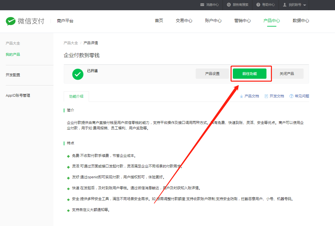Expand the 我的账号 dropdown arrow

[x=305, y=5]
